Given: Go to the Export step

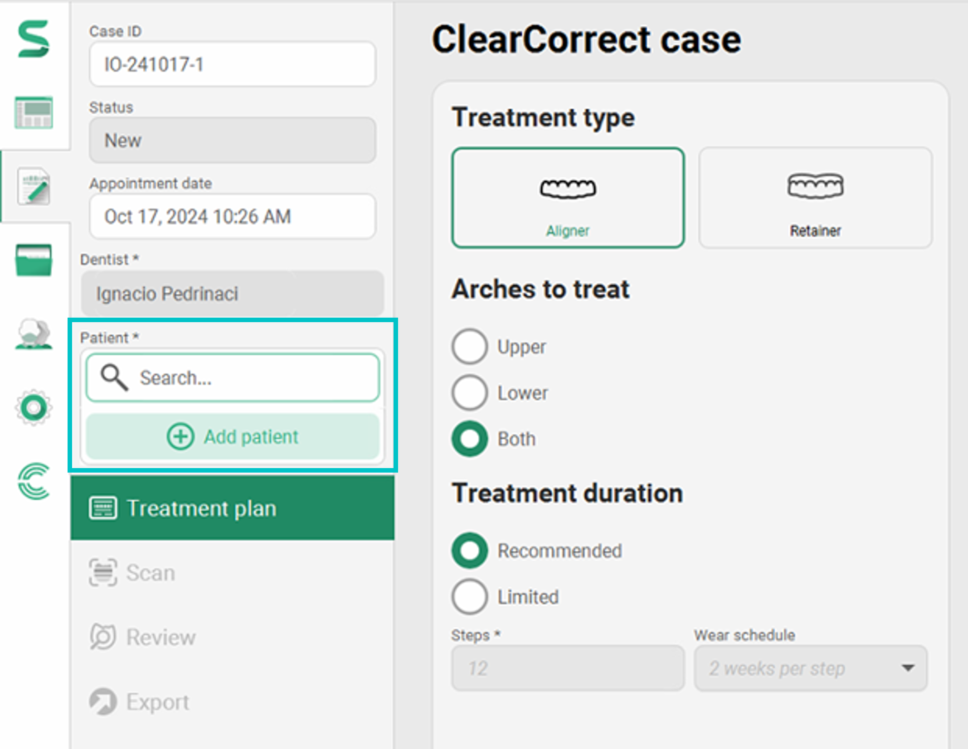Looking at the screenshot, I should click(x=232, y=702).
